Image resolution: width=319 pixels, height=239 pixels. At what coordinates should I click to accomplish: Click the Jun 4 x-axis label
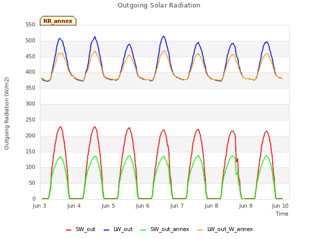(x=74, y=206)
